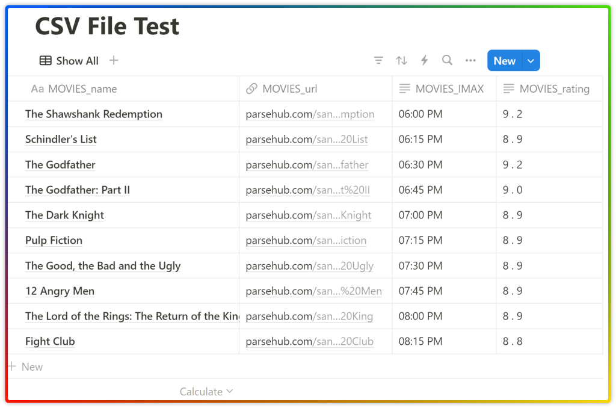The height and width of the screenshot is (408, 616).
Task: Open the Pulp Fiction page
Action: (54, 240)
